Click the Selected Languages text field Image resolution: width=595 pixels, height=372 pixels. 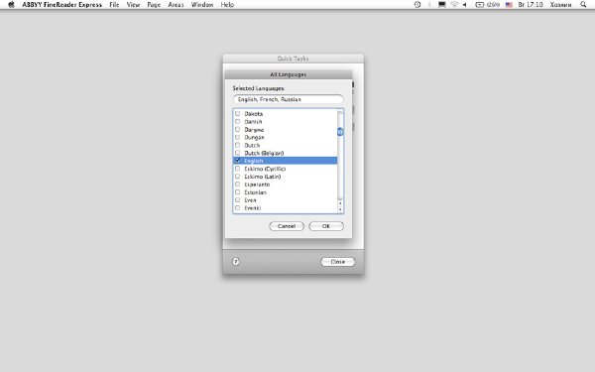[x=288, y=99]
